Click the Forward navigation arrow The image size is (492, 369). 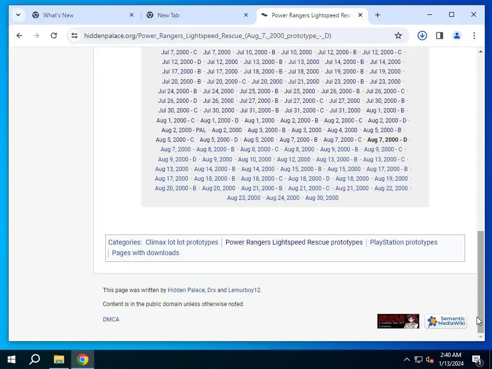37,36
